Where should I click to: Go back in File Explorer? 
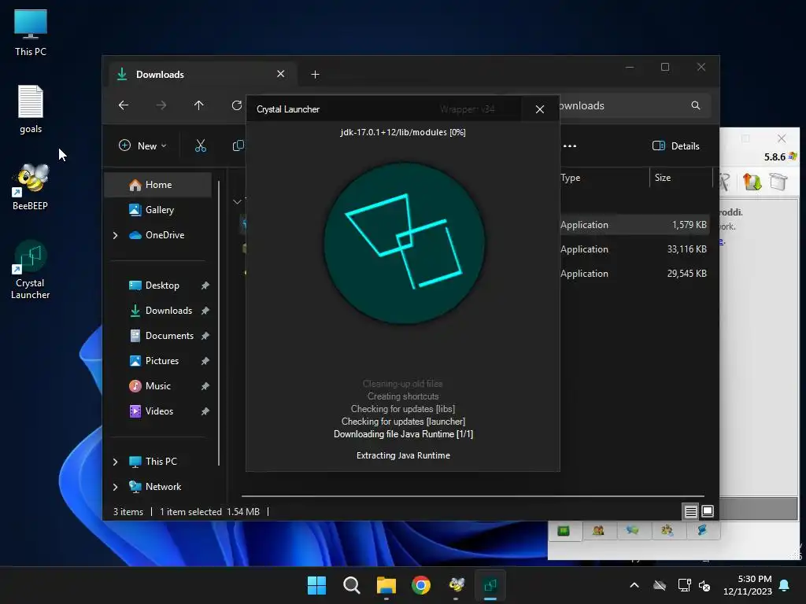tap(124, 105)
